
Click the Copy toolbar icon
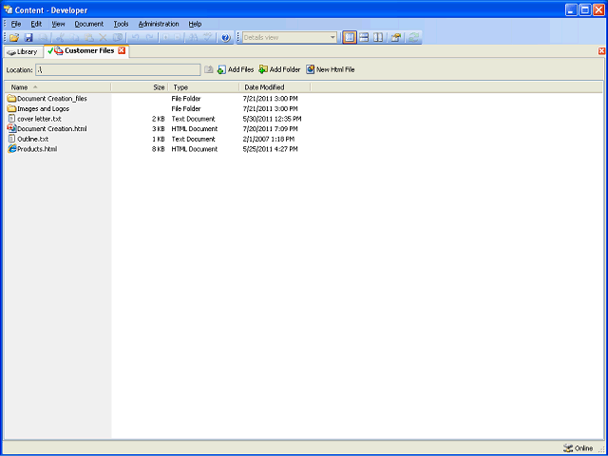[74, 38]
